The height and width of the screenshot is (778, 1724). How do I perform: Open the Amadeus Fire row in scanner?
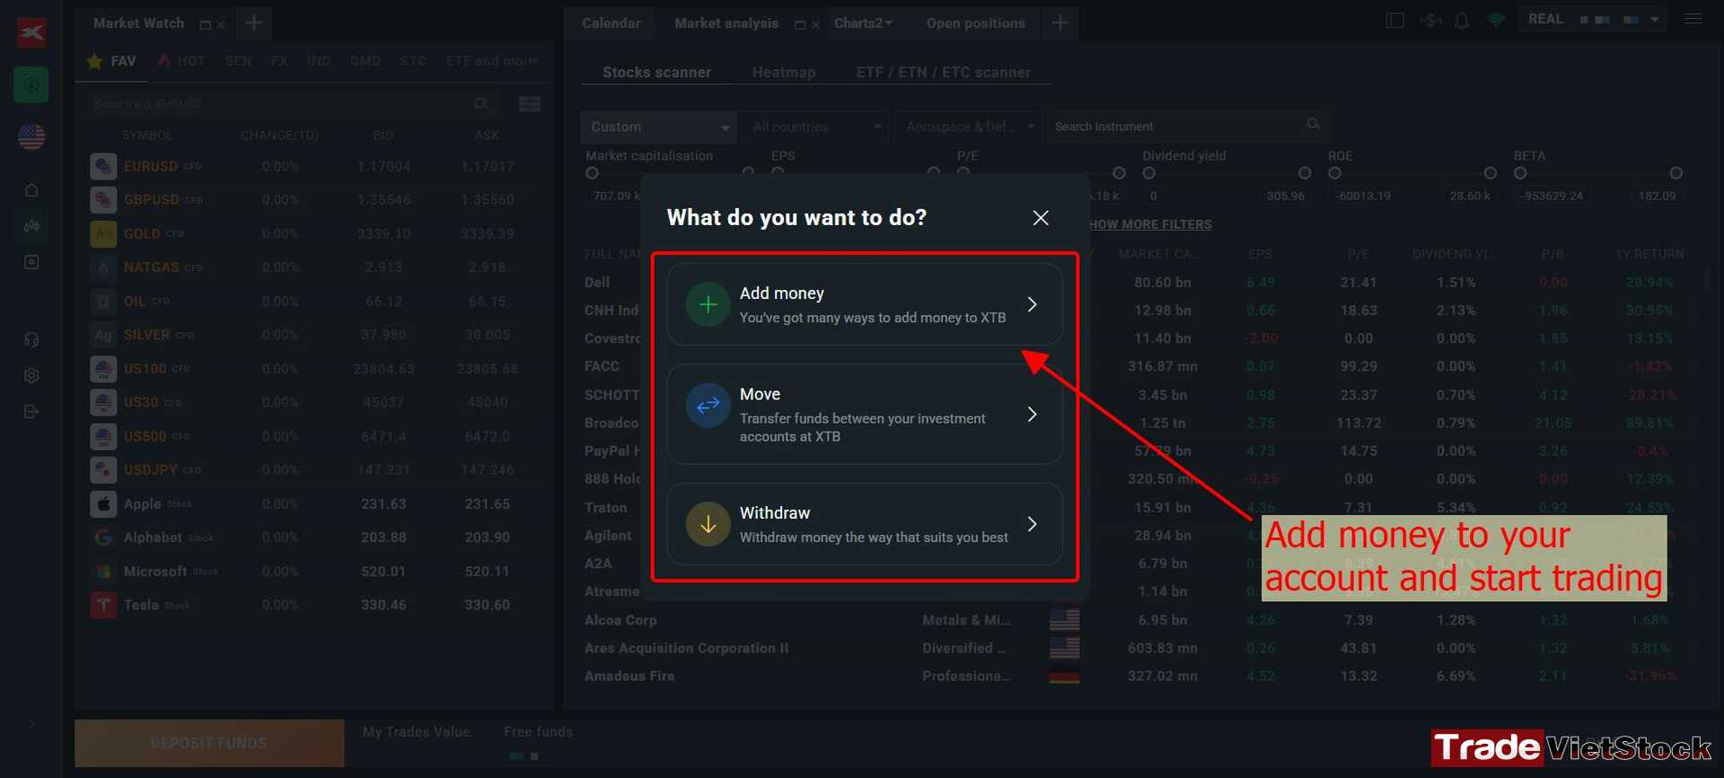click(x=1136, y=676)
